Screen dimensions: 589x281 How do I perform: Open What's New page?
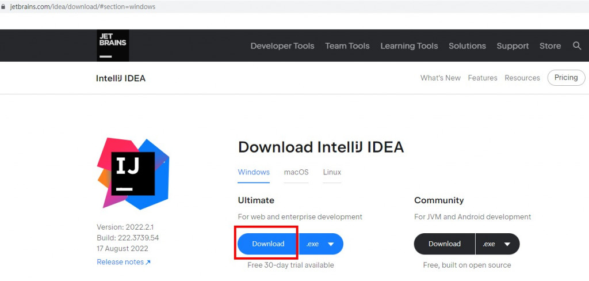(440, 78)
